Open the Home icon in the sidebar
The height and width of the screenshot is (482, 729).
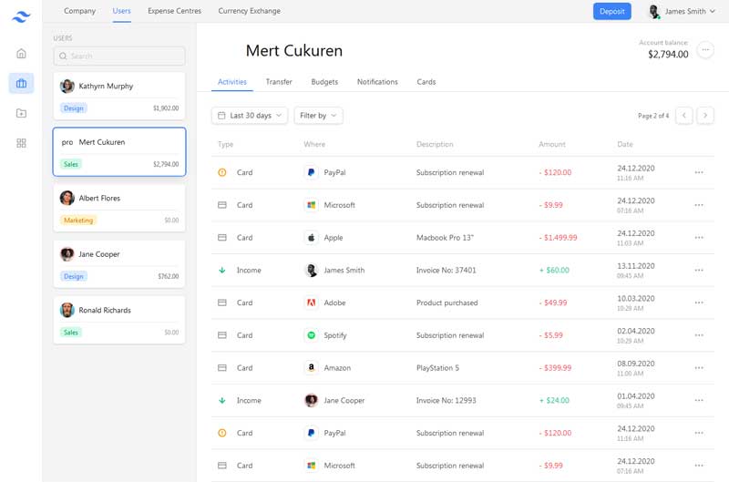(x=21, y=54)
